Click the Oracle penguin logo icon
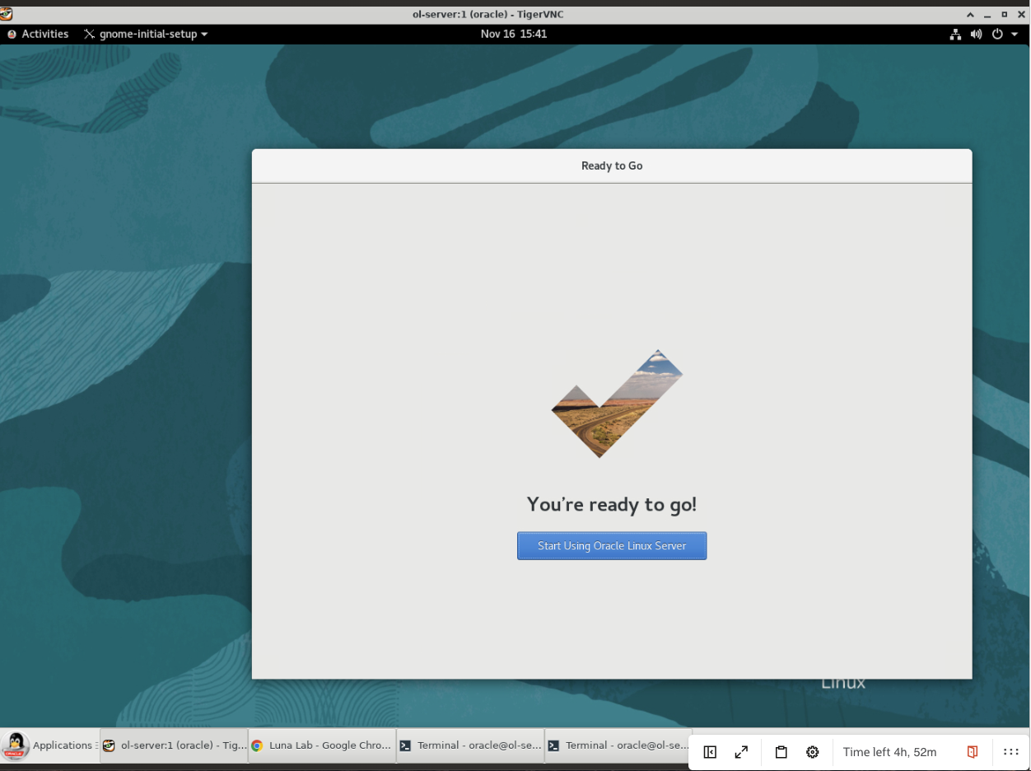Screen dimensions: 1031x771 (15, 745)
